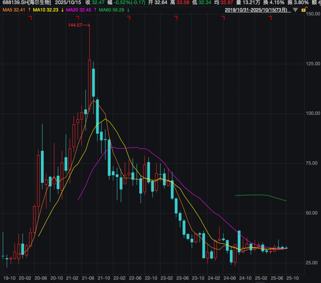
Task: Select the MA20 indicator label
Action: pos(78,10)
